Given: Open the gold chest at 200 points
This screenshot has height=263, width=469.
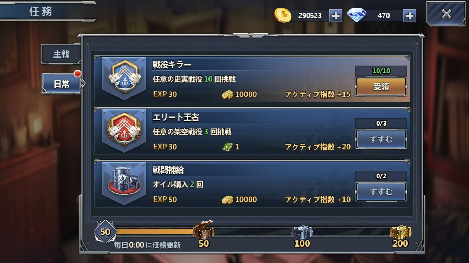Looking at the screenshot, I should (400, 232).
